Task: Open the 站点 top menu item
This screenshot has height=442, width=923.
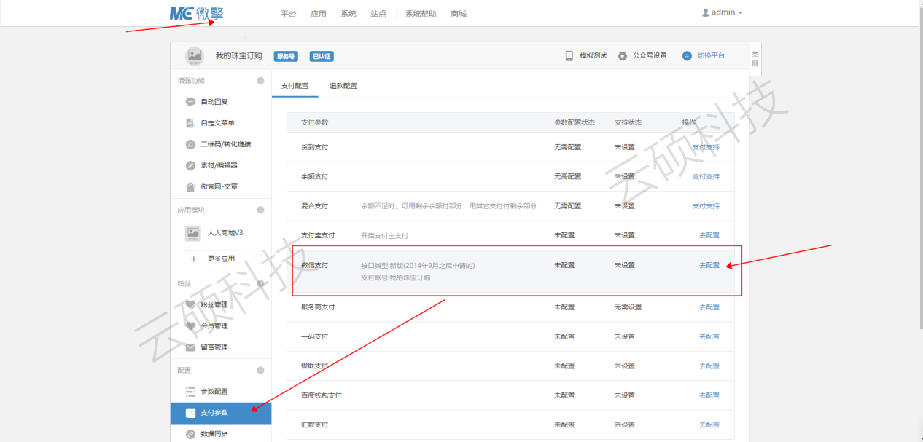Action: click(x=378, y=14)
